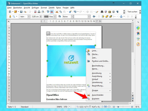Viewport: 148px width, 111px height.
Task: Open the sidebar Navigator compass icon
Action: [138, 44]
